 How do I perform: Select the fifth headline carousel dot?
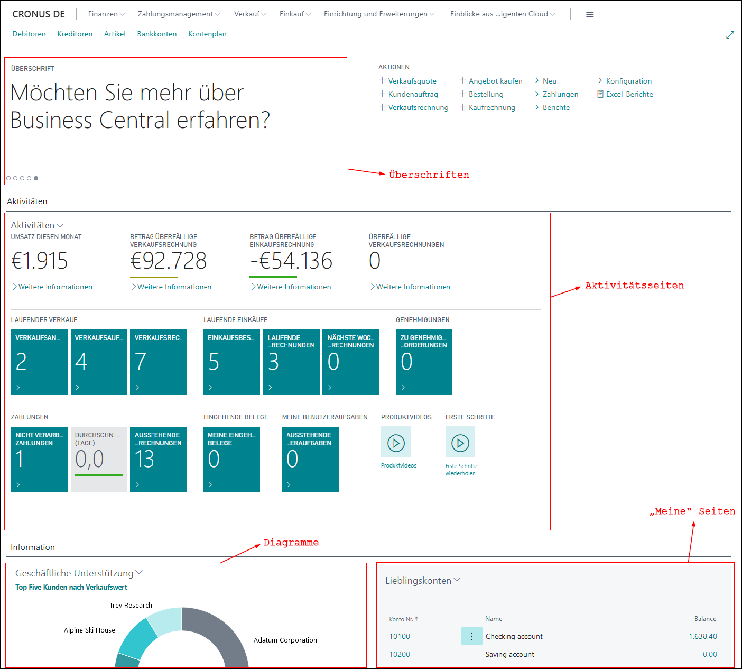click(36, 178)
